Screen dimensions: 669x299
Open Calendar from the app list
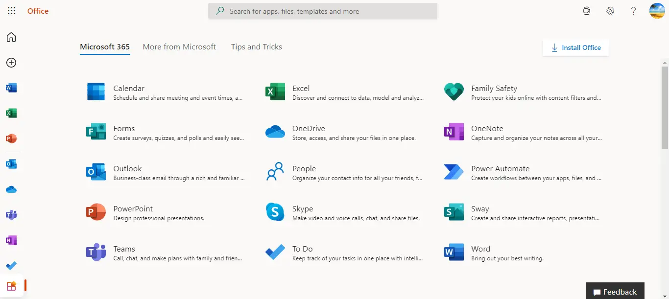click(x=166, y=92)
